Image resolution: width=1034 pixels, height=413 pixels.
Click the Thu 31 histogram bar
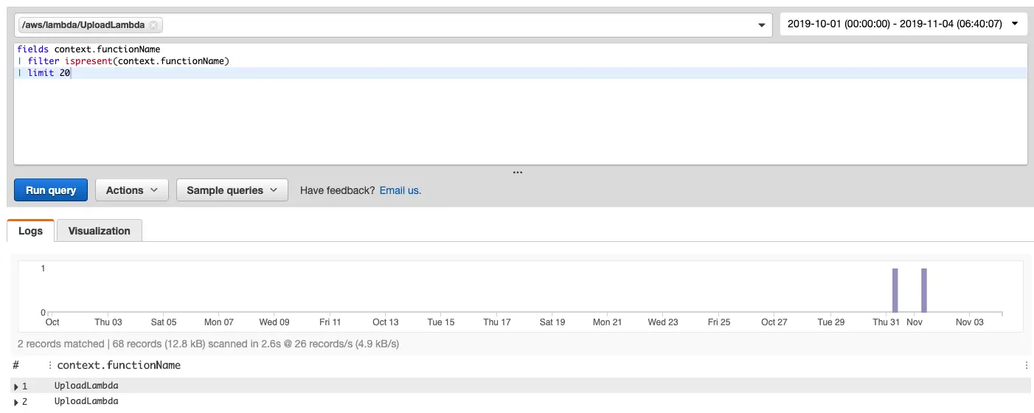click(895, 291)
